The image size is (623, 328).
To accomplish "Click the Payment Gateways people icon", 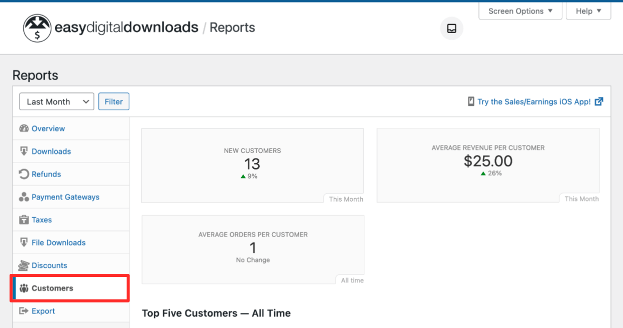I will [24, 197].
